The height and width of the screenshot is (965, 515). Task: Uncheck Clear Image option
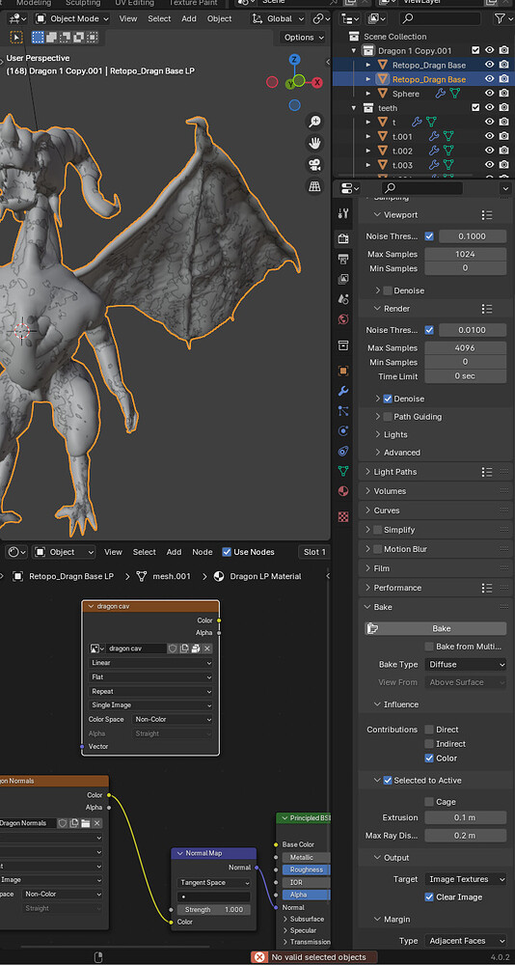[429, 896]
